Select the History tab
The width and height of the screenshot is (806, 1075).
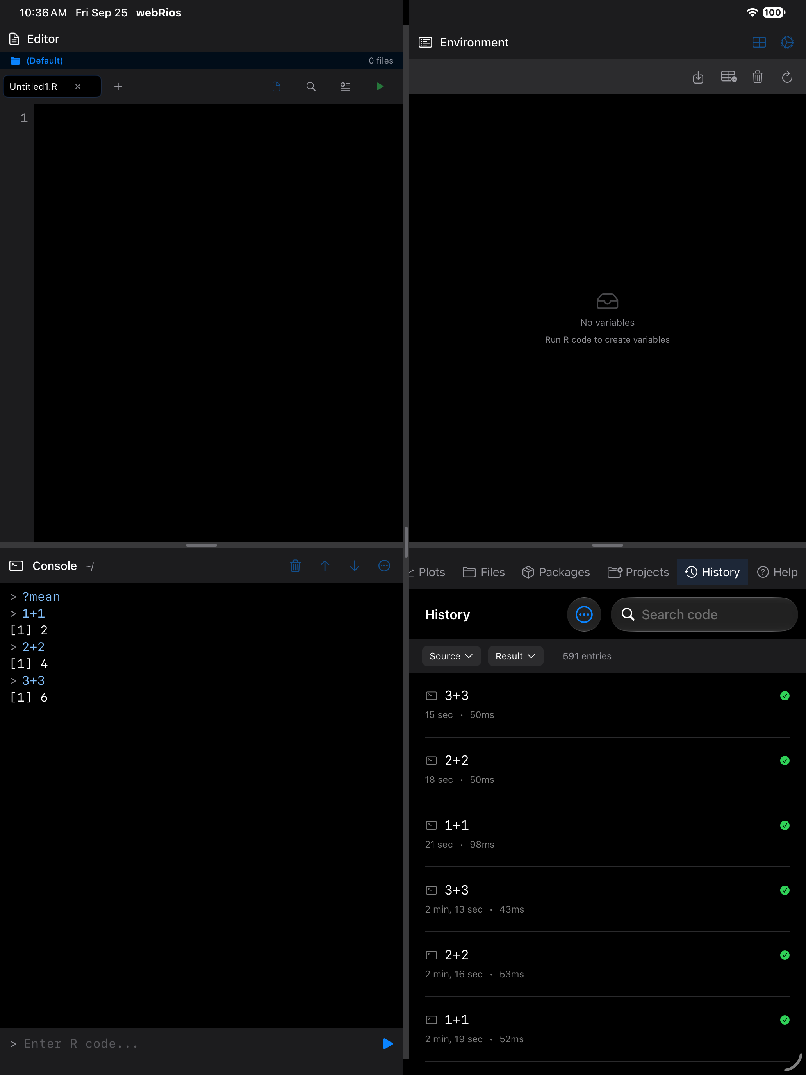(x=712, y=572)
